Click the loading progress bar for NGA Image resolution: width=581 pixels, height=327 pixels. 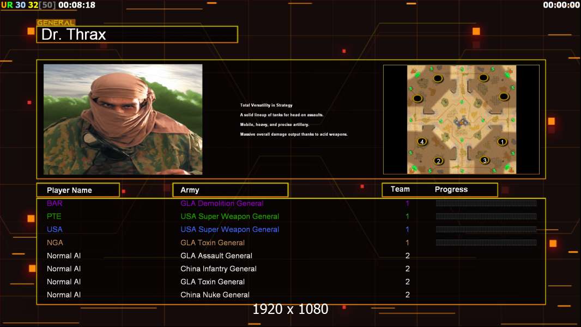point(486,243)
